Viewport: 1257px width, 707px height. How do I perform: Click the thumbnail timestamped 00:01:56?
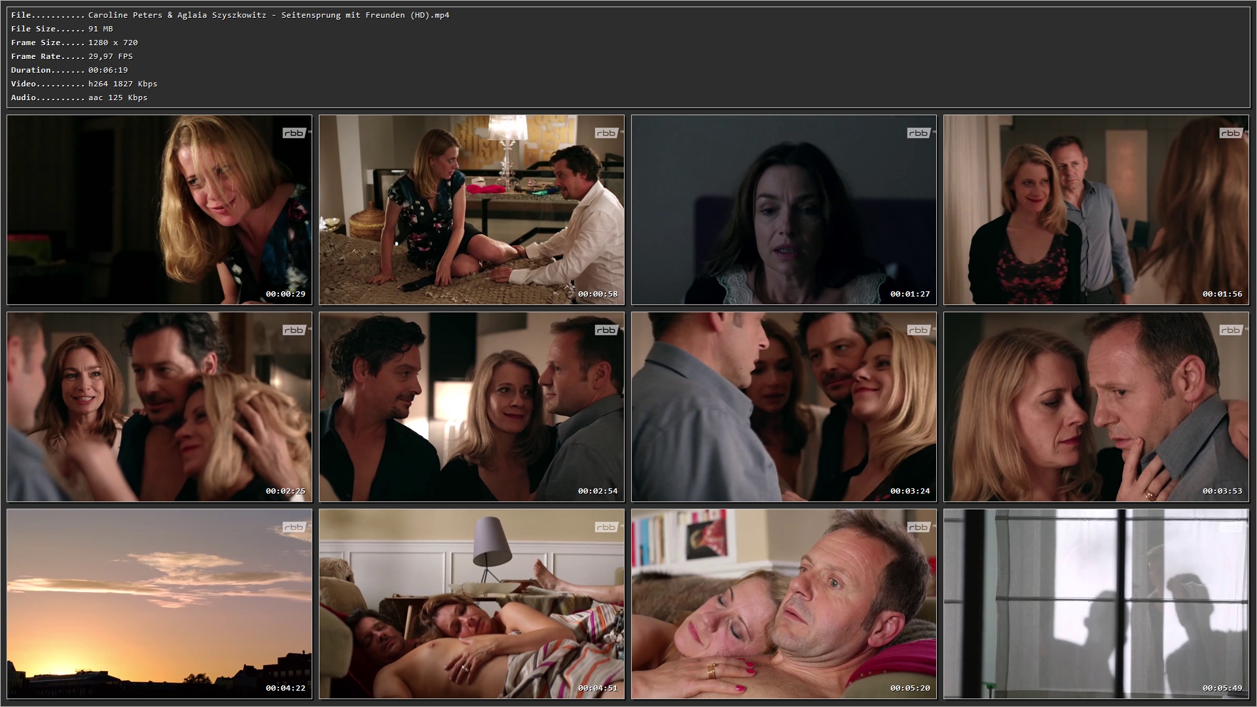click(1096, 209)
